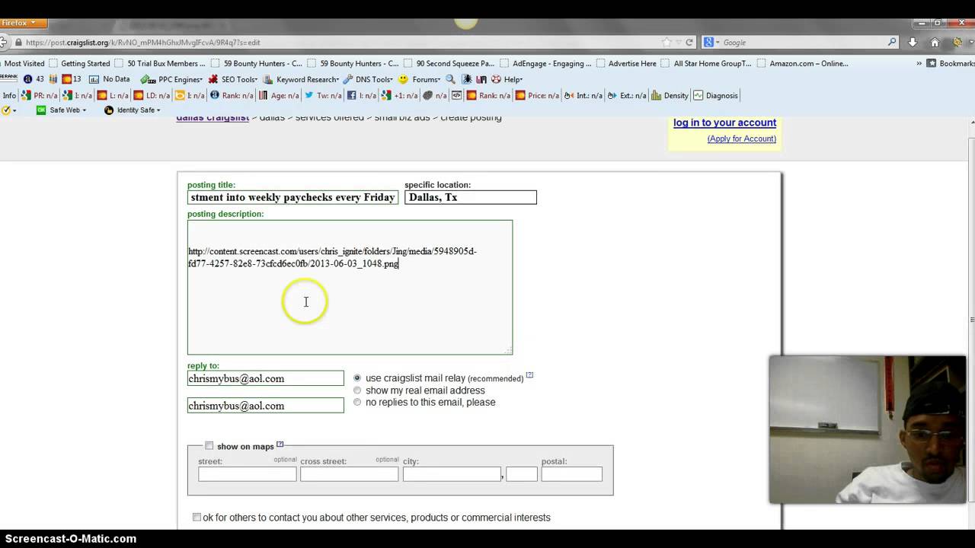Click the Apply for Account link
This screenshot has height=548, width=975.
pos(741,139)
